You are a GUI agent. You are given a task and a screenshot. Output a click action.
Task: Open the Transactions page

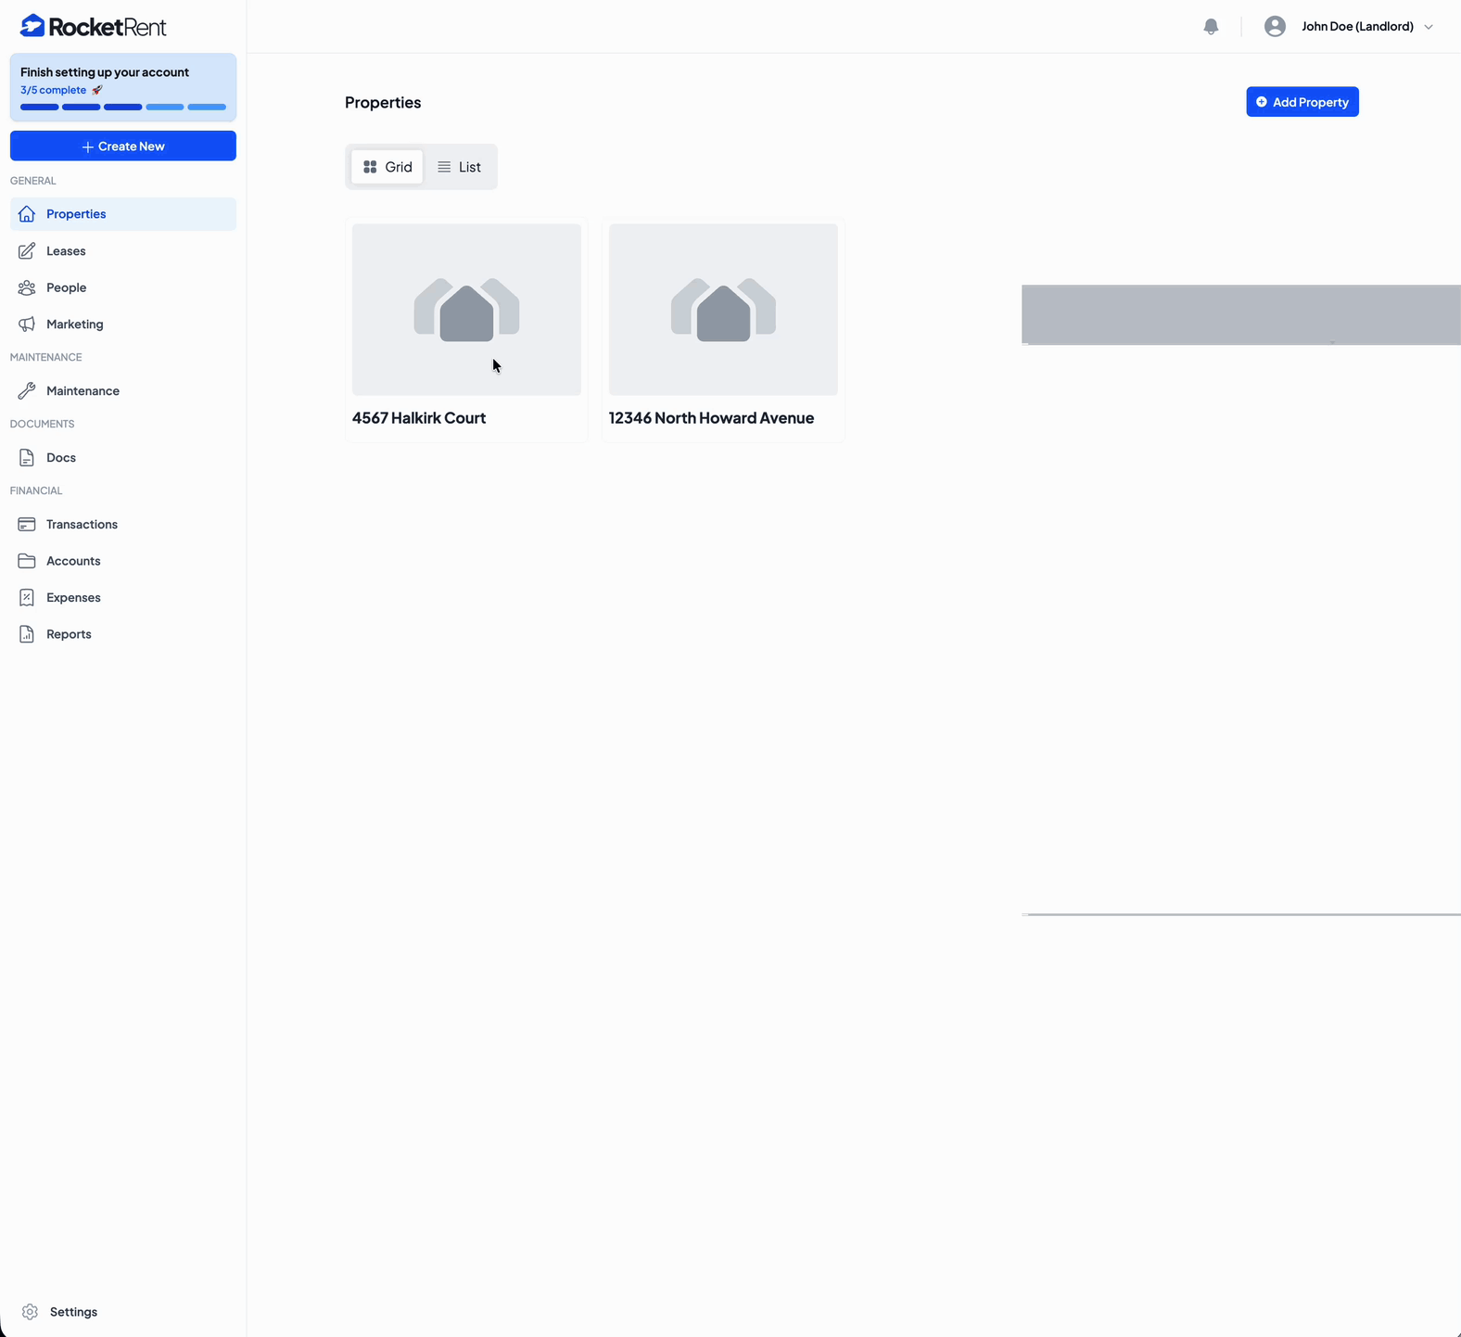123,525
